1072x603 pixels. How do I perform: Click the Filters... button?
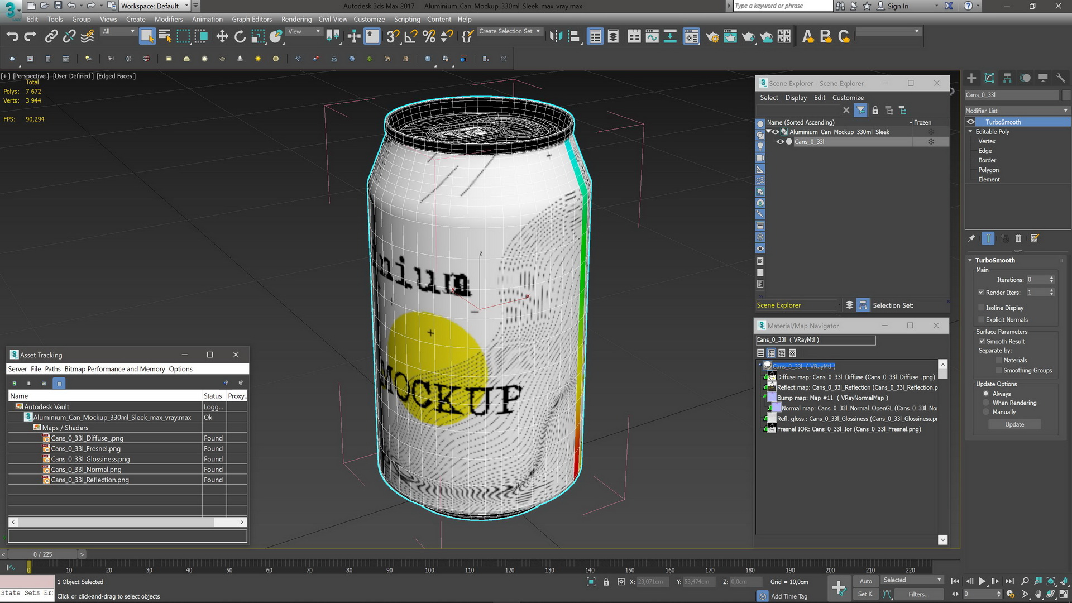click(918, 594)
